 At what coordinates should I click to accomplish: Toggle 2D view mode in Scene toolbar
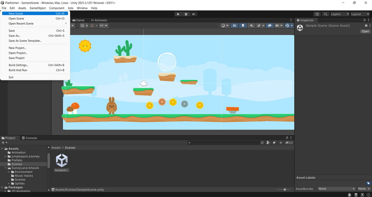point(234,26)
